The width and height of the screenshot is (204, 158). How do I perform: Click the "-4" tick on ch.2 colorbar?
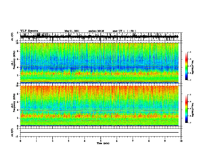tap(190, 102)
